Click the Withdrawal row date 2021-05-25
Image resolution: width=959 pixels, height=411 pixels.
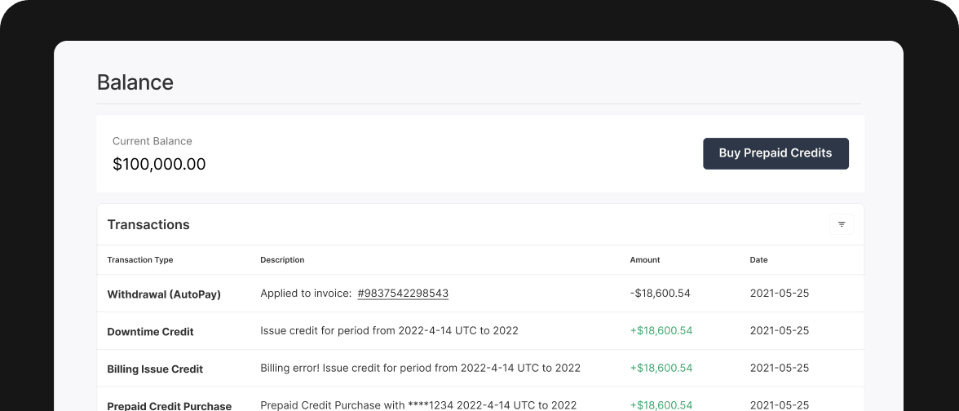click(x=780, y=294)
